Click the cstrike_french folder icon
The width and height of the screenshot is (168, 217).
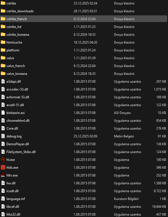(3, 19)
